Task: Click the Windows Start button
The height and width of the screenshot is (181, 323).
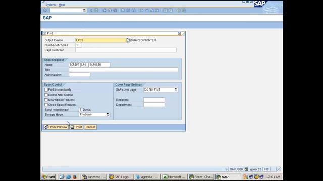Action: (x=48, y=177)
